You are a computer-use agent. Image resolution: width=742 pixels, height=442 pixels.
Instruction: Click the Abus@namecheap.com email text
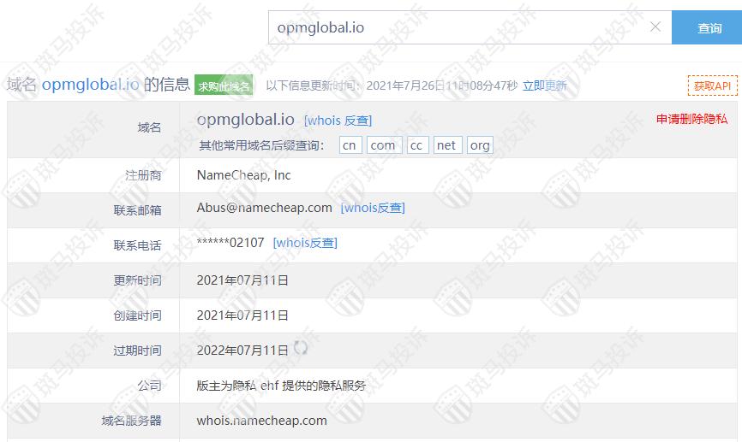264,208
